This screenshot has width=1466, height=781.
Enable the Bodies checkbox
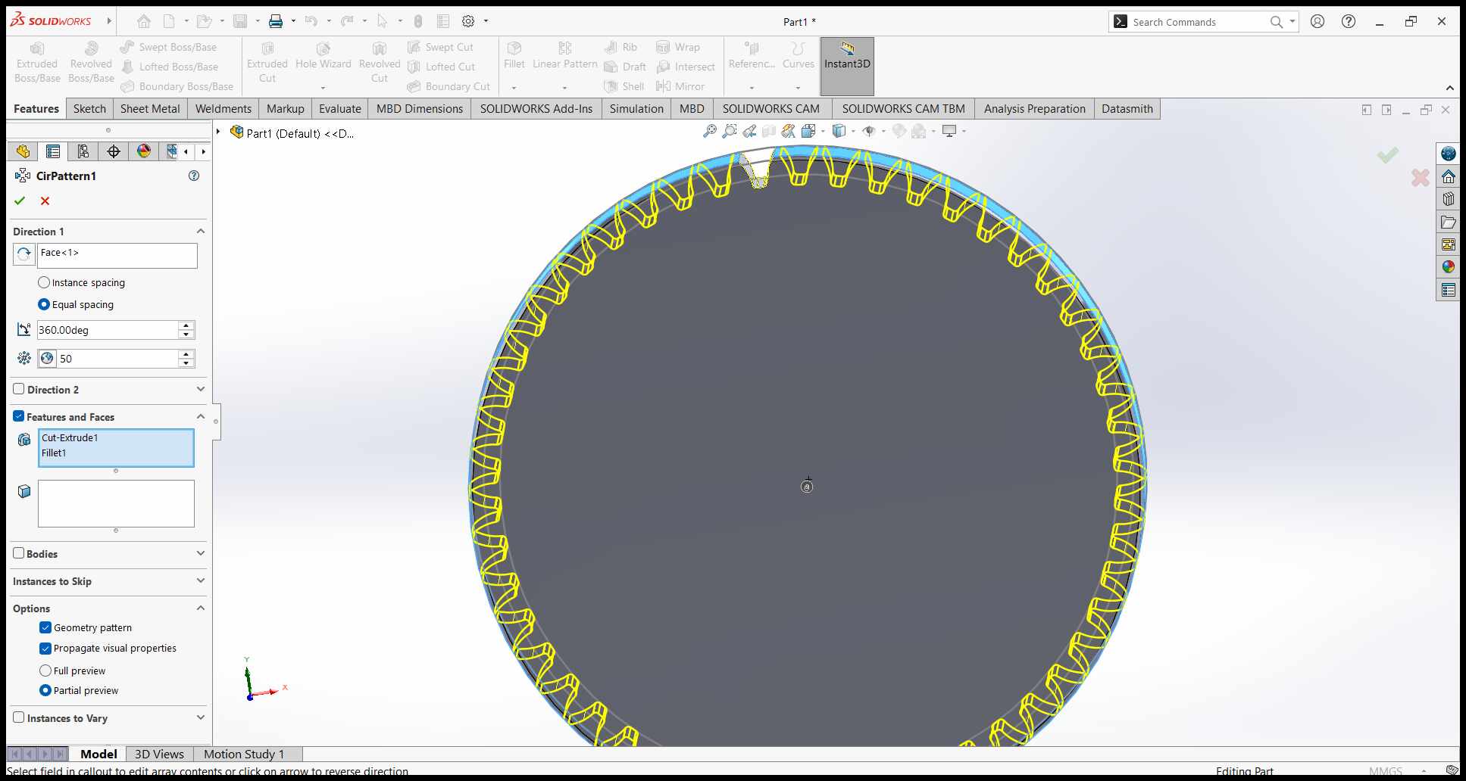coord(19,553)
